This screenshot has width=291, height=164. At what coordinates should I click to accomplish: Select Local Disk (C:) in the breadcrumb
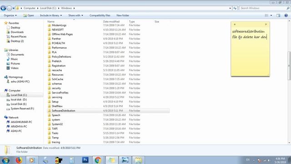pyautogui.click(x=48, y=8)
